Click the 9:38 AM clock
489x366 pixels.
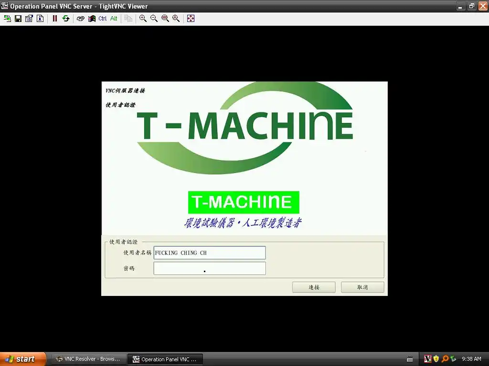click(x=471, y=359)
